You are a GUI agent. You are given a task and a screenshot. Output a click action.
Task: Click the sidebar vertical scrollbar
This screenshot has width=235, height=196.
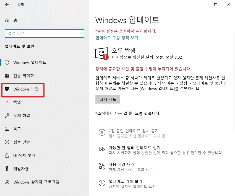coord(88,119)
